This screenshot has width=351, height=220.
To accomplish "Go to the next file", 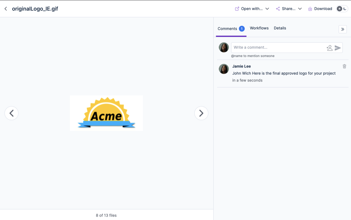I will coord(201,113).
